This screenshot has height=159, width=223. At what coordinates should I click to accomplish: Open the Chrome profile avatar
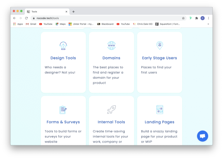[x=202, y=18]
